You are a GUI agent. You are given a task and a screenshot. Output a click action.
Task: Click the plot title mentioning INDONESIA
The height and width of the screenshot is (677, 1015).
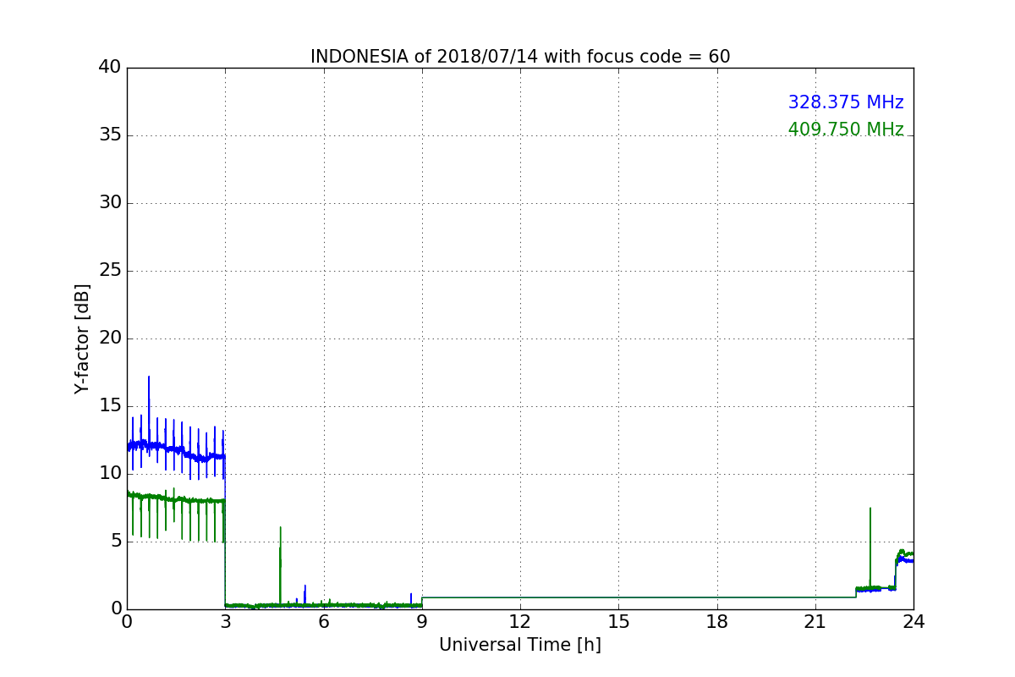coord(520,57)
